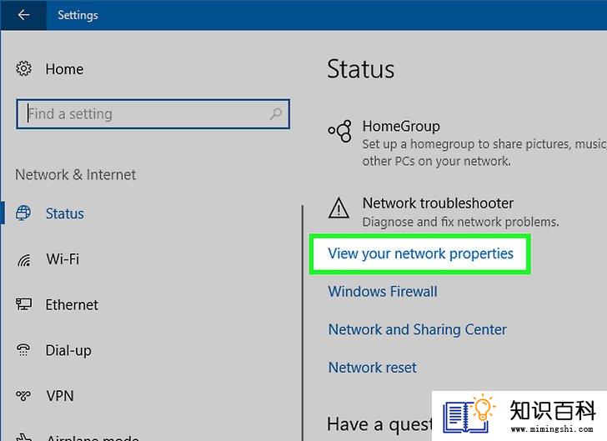
Task: Open the Windows Firewall link
Action: click(x=383, y=292)
